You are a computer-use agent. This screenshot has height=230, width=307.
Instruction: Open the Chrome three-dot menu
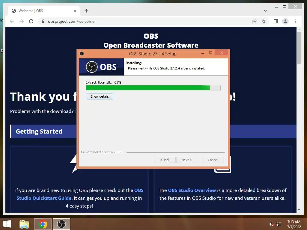click(295, 21)
